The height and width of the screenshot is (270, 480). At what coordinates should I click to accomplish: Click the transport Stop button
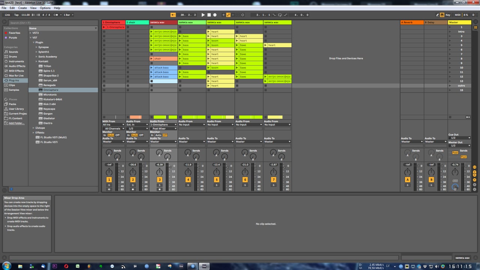tap(209, 15)
